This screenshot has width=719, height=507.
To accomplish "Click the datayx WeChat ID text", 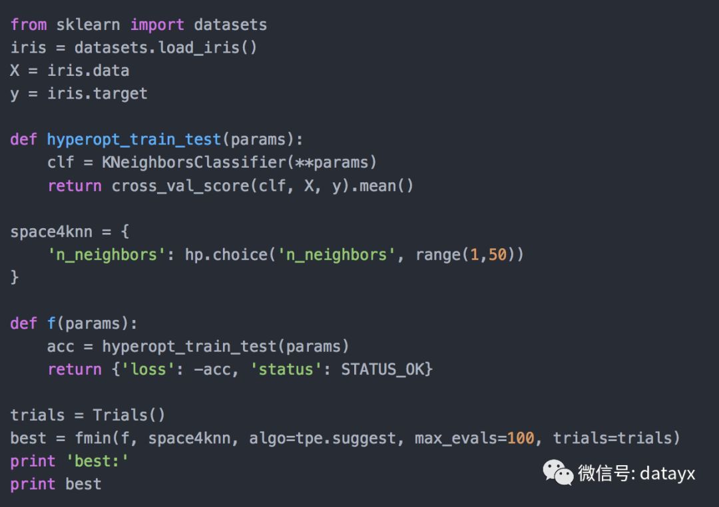I will pos(668,473).
